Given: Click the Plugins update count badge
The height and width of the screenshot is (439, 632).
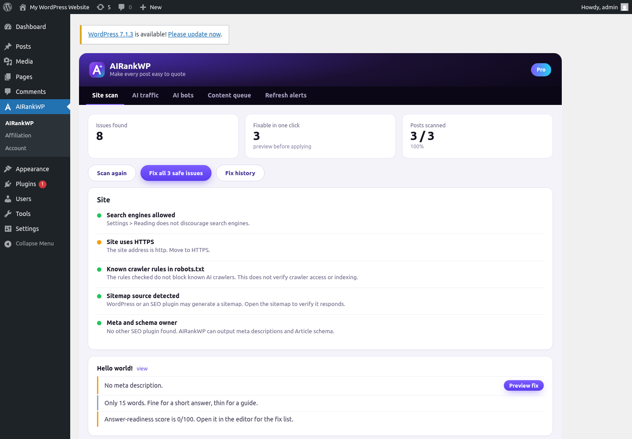Looking at the screenshot, I should click(43, 184).
